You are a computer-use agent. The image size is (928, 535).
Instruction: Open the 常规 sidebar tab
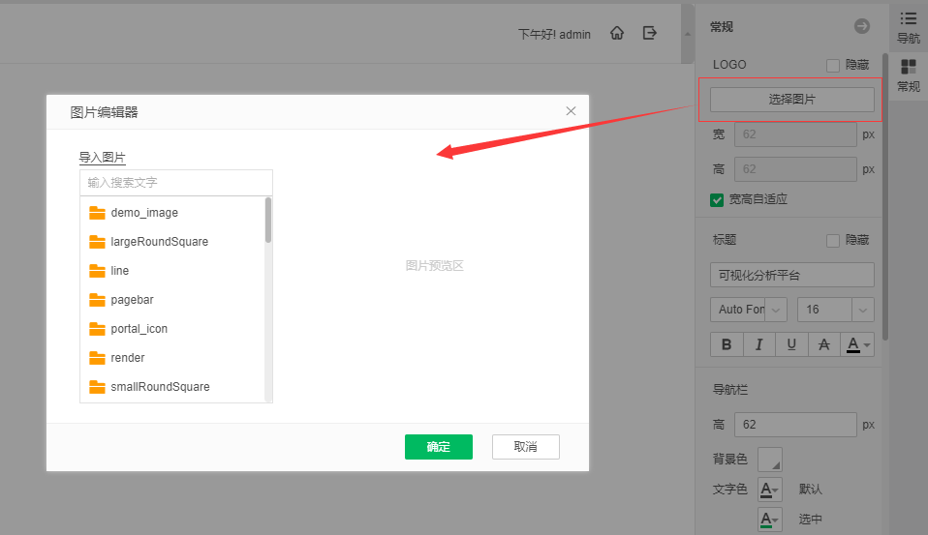909,75
